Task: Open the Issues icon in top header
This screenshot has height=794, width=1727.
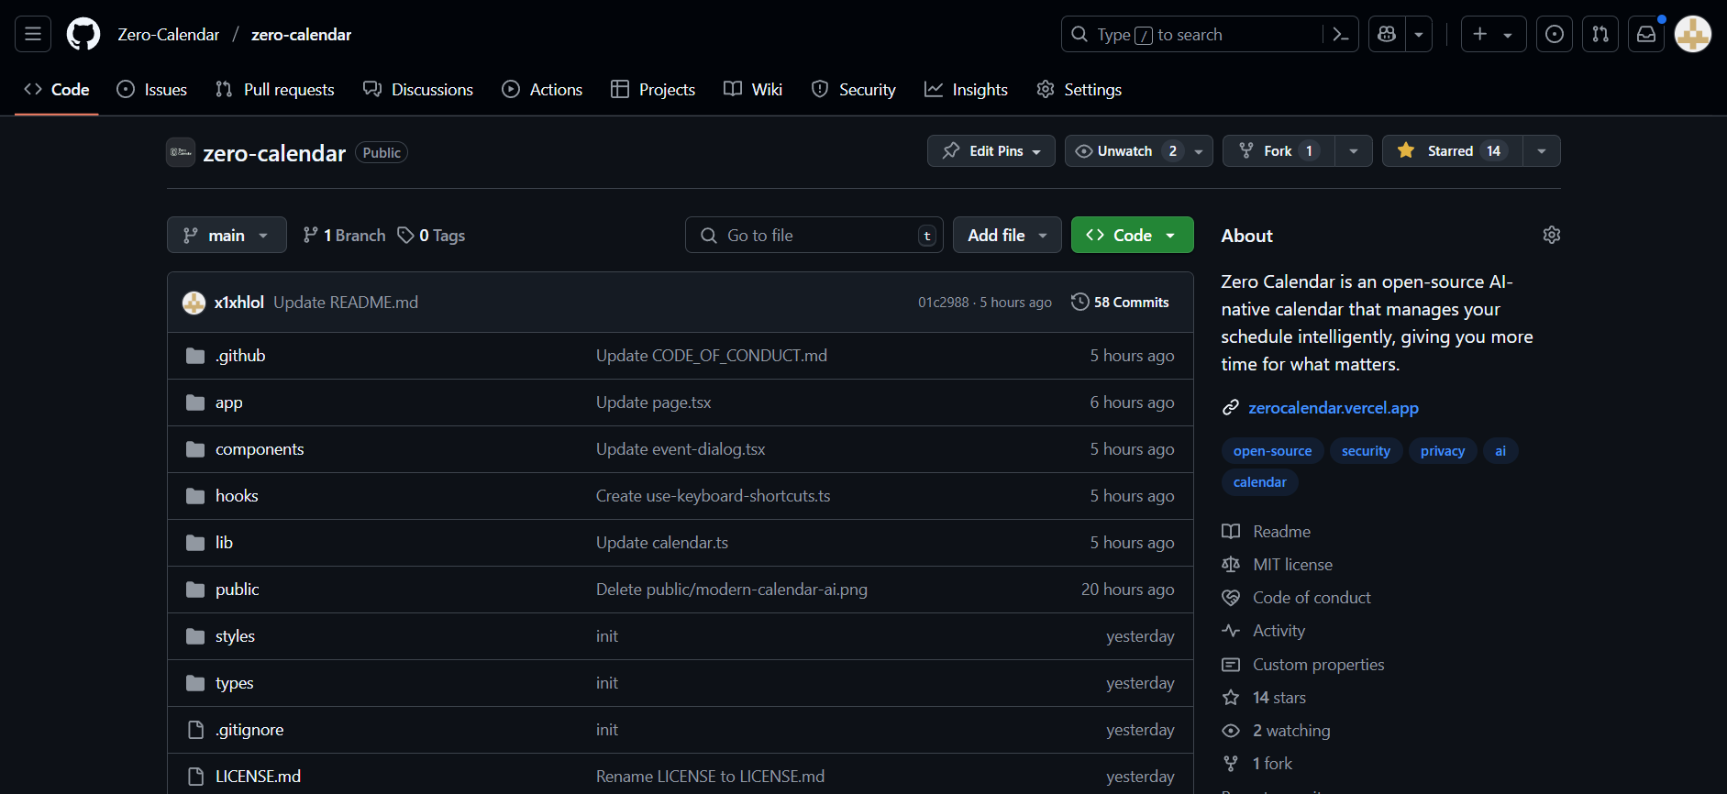Action: (x=1555, y=34)
